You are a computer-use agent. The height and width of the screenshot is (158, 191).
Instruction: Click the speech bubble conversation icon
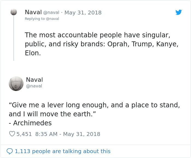10,151
